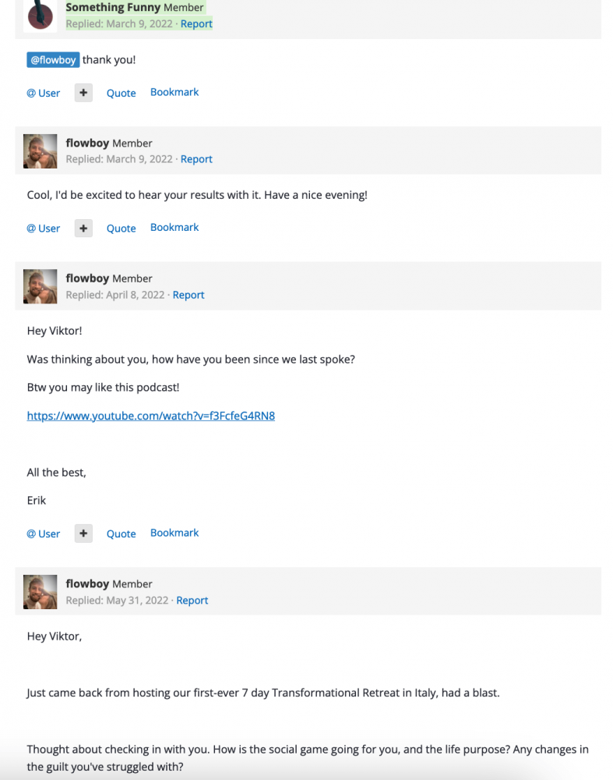Report flowboy's May 31 reply
The width and height of the screenshot is (613, 780).
click(x=192, y=601)
